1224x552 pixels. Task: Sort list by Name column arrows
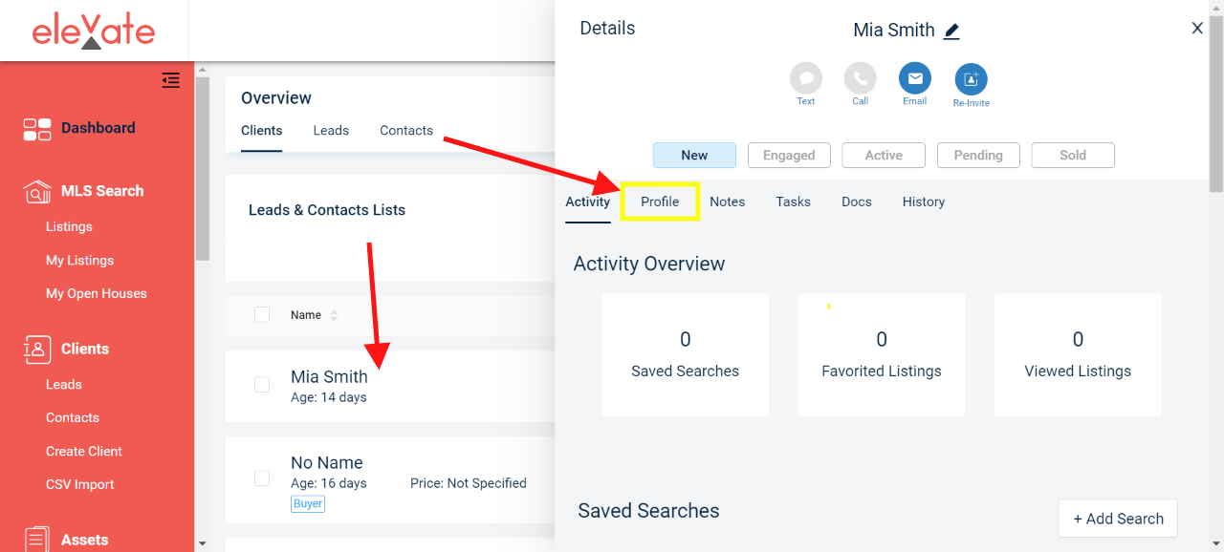point(334,315)
